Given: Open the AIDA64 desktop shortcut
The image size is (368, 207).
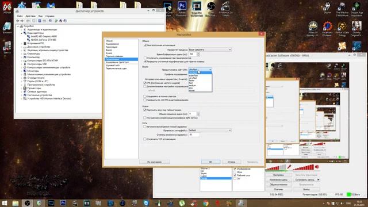Looking at the screenshot, I should (x=7, y=7).
